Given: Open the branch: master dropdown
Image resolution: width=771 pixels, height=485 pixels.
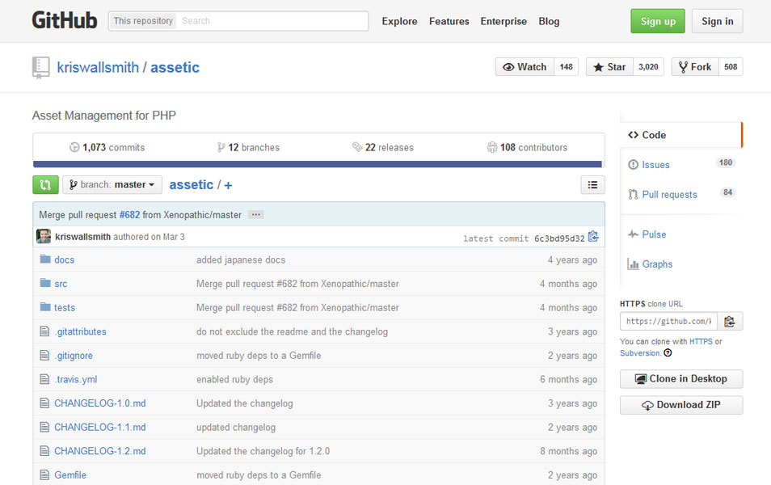Looking at the screenshot, I should (x=112, y=185).
